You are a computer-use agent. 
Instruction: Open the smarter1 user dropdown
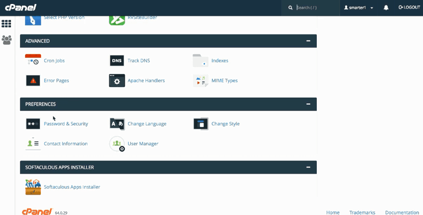tap(359, 7)
